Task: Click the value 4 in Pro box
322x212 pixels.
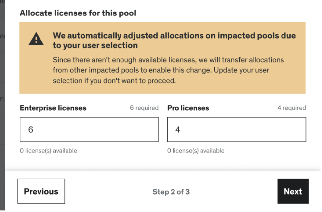Action: [178, 129]
